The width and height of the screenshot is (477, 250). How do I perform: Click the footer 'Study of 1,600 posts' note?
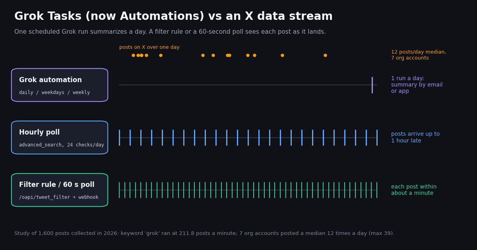(204, 233)
